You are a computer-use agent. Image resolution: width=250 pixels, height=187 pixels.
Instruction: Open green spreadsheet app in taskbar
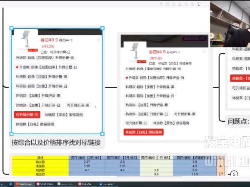pos(66,184)
